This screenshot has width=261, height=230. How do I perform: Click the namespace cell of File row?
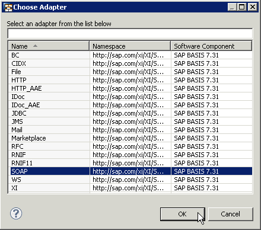pos(130,72)
